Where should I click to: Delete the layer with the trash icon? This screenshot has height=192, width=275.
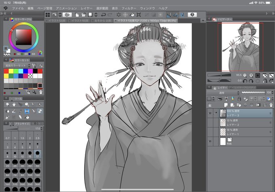[271, 105]
